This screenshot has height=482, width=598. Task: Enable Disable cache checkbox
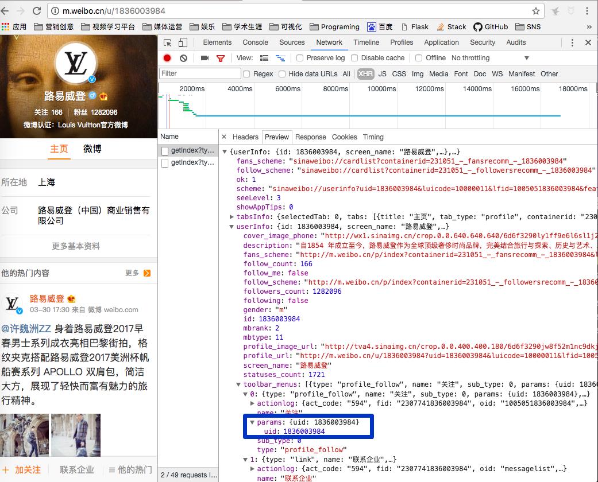(354, 58)
